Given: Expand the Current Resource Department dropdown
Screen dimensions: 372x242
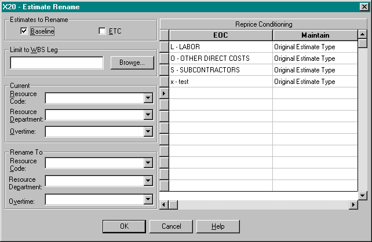Looking at the screenshot, I should [x=148, y=115].
